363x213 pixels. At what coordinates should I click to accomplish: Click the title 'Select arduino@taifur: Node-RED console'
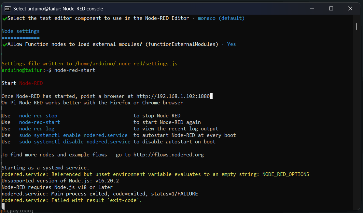(58, 9)
